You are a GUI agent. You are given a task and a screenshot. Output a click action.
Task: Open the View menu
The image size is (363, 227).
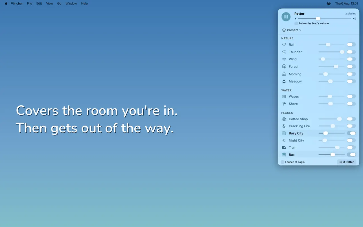tap(49, 3)
